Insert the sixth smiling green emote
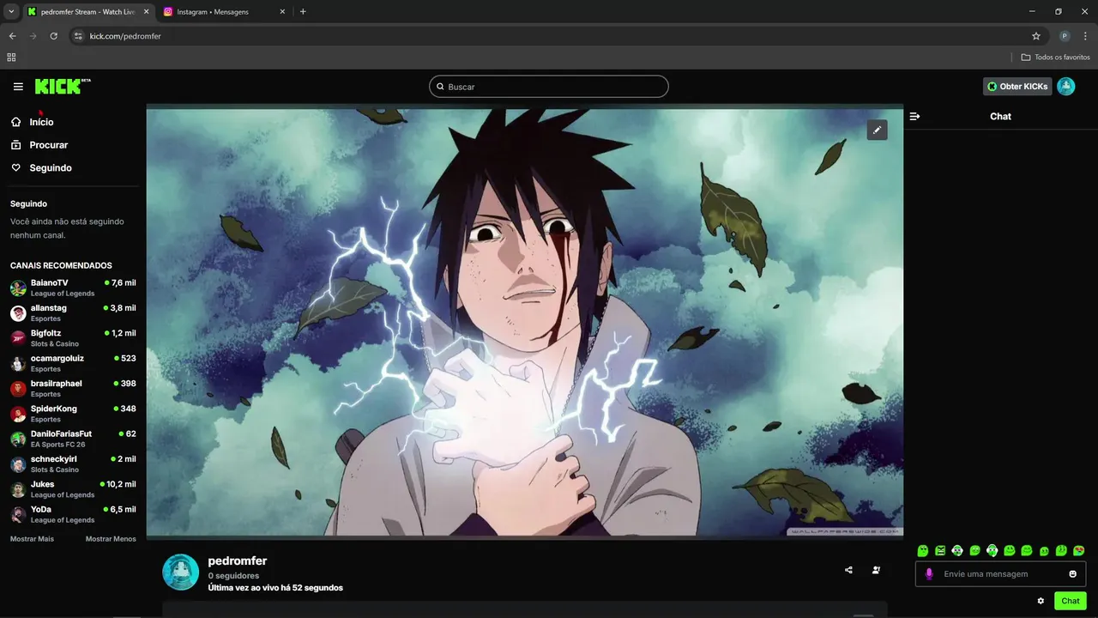 [x=1010, y=550]
